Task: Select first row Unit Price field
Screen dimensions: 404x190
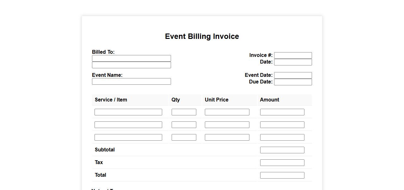Action: coord(227,112)
